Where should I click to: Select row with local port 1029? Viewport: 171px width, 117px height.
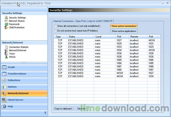pos(107,44)
